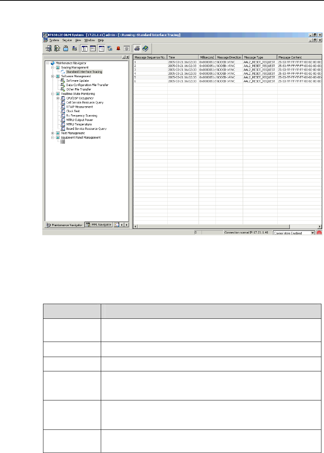Screen dimensions: 324x453
Task: Expand the Test Management node
Action: click(53, 133)
